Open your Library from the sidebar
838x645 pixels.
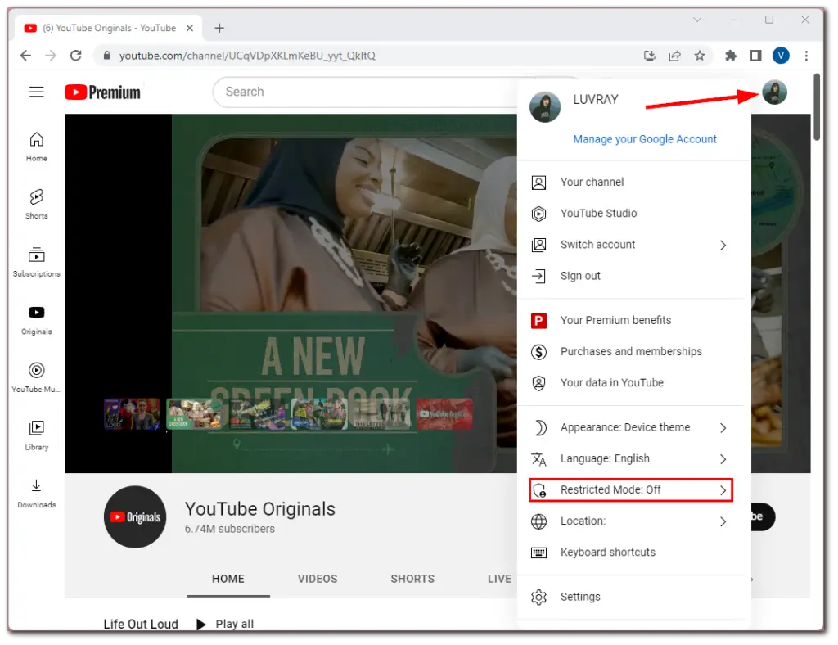coord(36,435)
